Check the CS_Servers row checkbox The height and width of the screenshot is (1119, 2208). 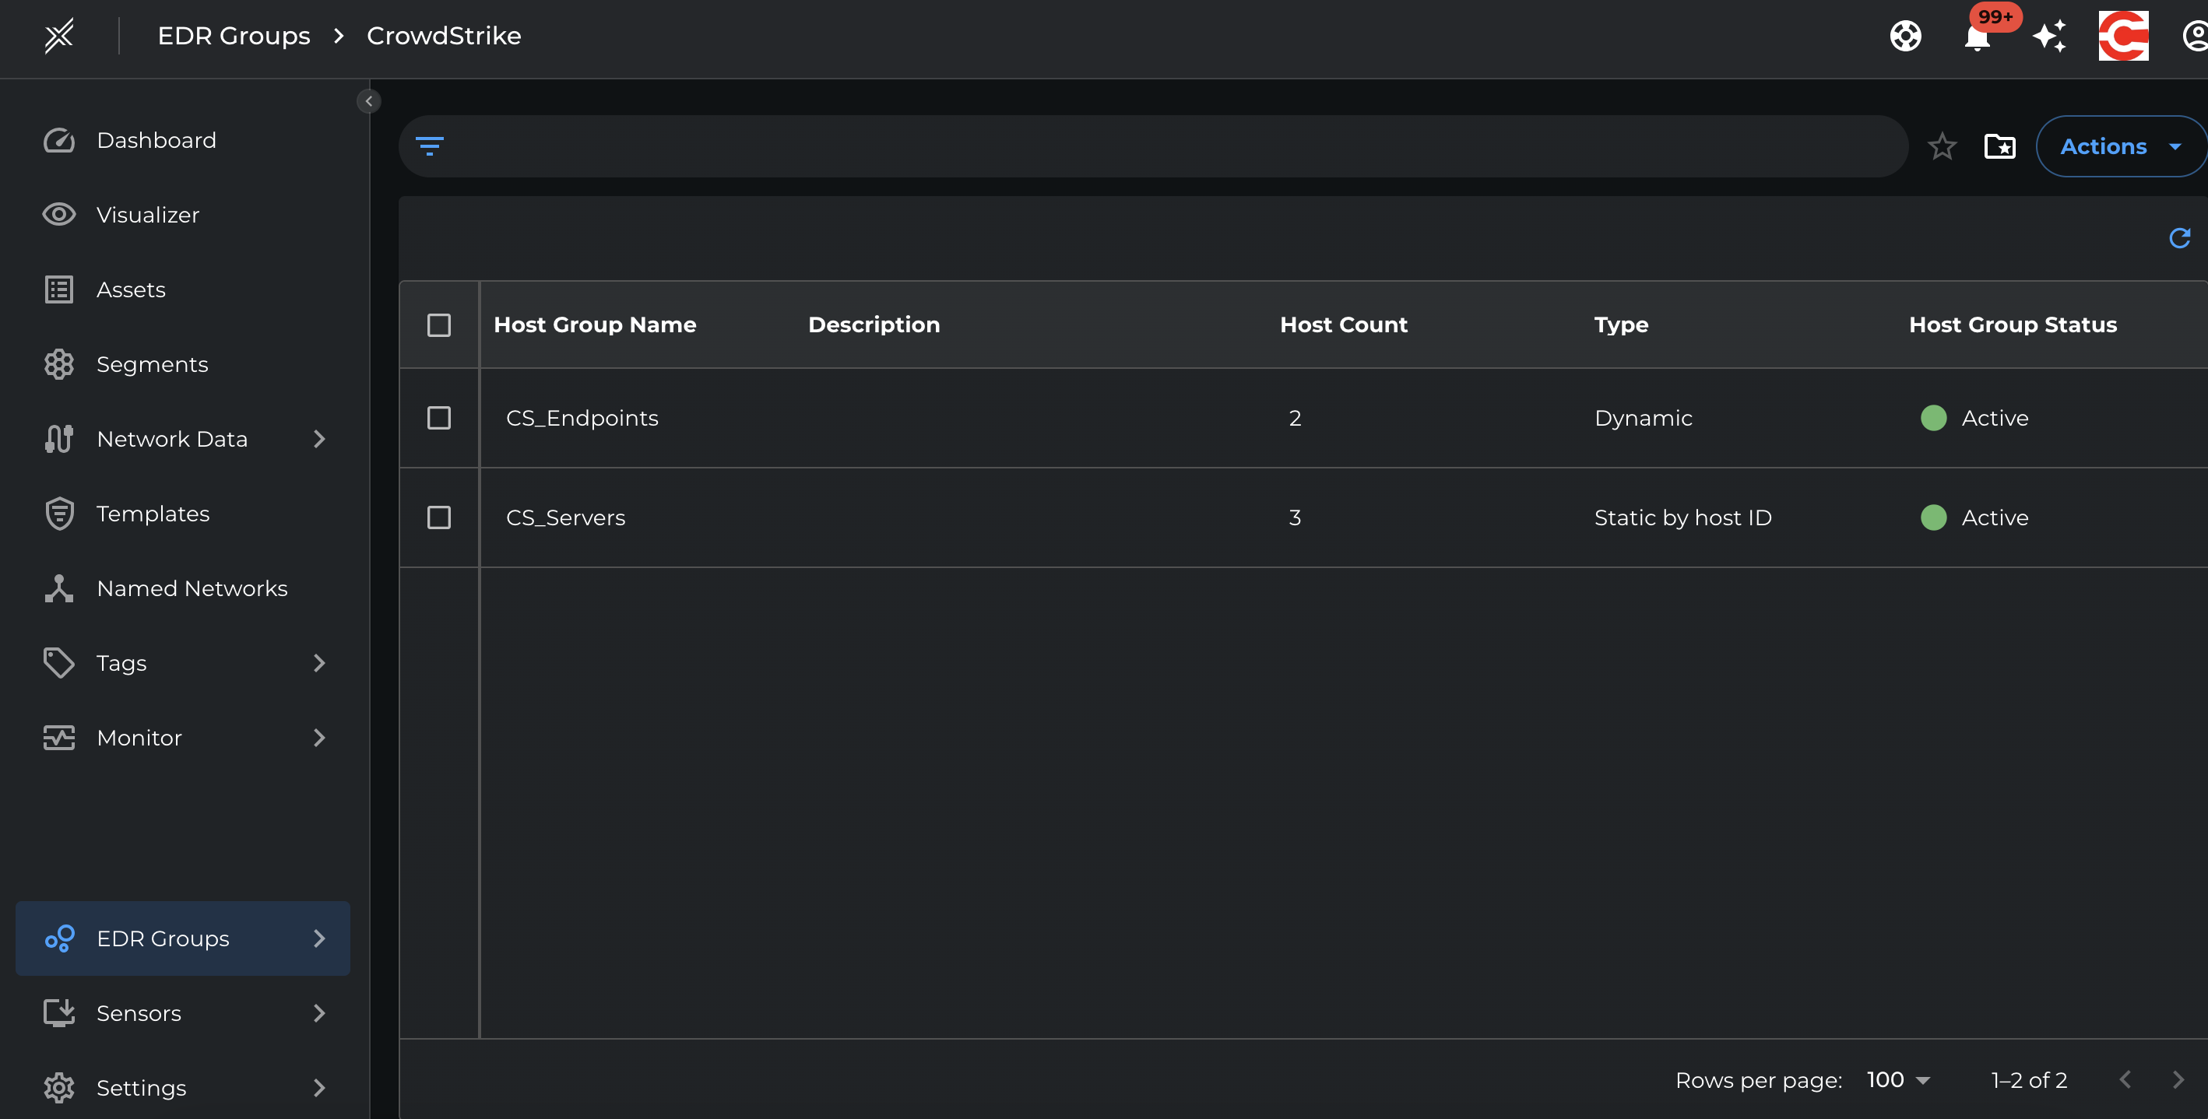(x=439, y=517)
